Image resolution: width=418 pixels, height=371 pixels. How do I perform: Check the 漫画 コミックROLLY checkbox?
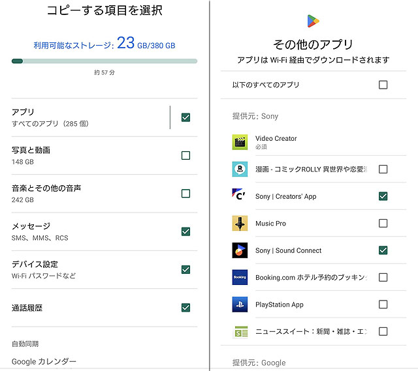pos(383,170)
